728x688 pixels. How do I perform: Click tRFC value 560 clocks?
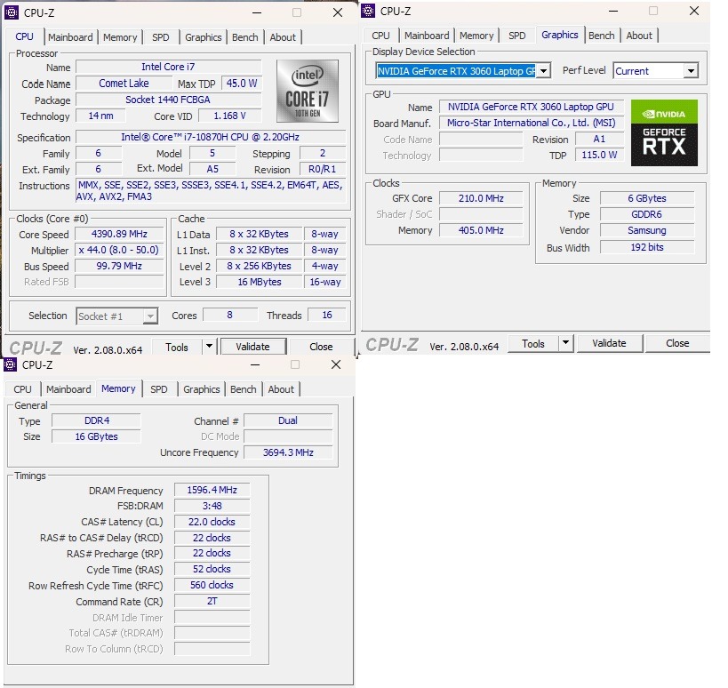click(212, 585)
